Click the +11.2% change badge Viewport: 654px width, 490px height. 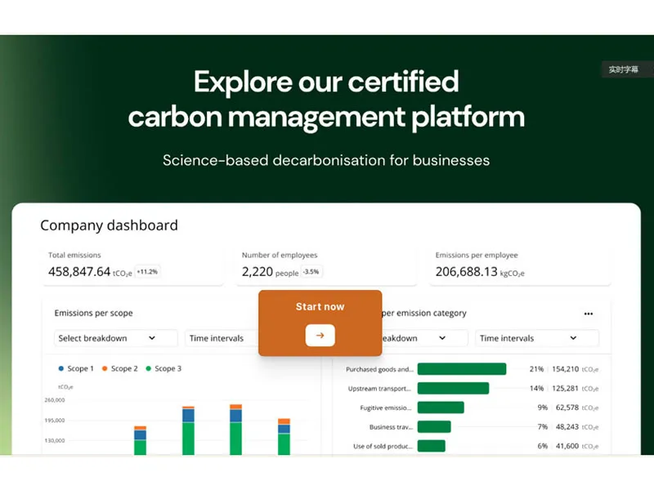tap(147, 272)
